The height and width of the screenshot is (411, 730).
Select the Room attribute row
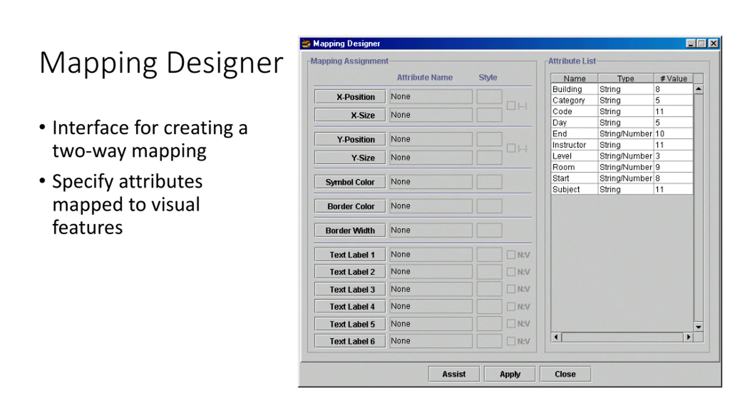click(622, 167)
